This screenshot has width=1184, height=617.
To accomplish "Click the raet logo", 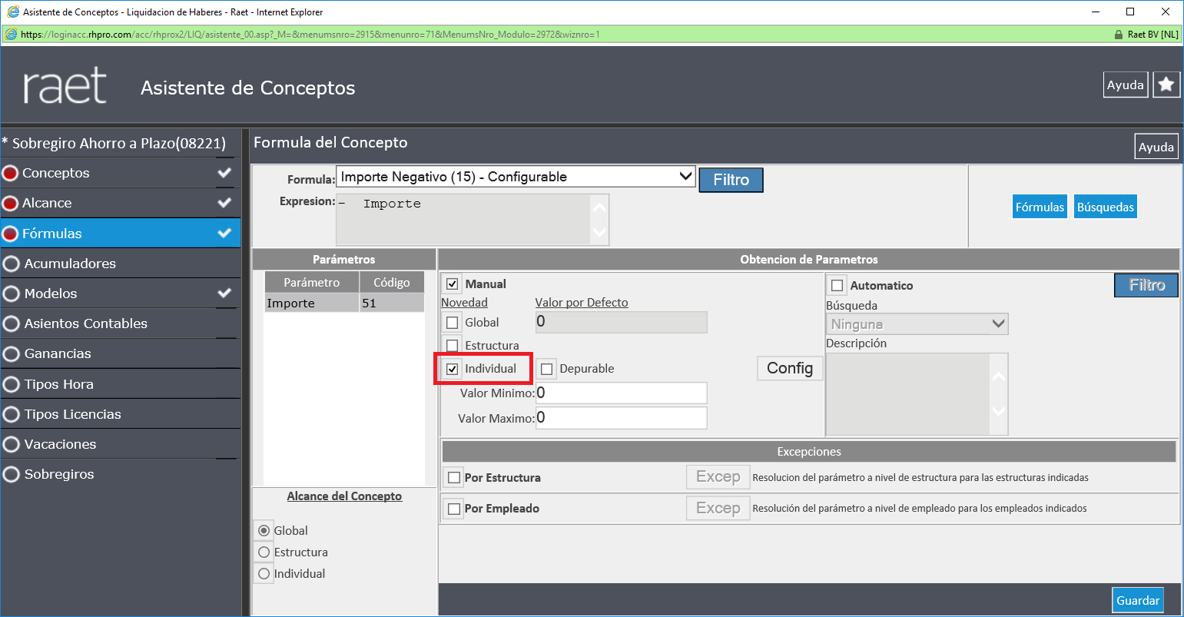I will click(x=65, y=85).
